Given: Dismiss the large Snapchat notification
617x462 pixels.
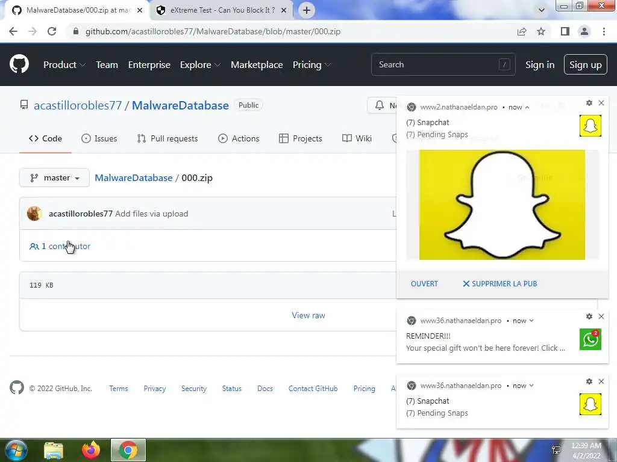Looking at the screenshot, I should pos(601,103).
